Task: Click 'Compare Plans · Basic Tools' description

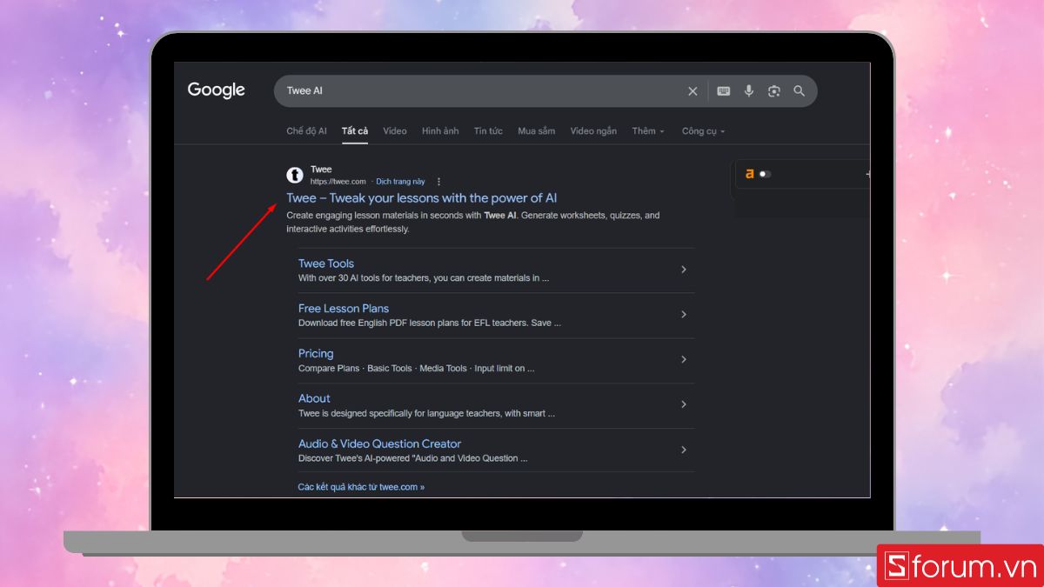Action: tap(417, 369)
